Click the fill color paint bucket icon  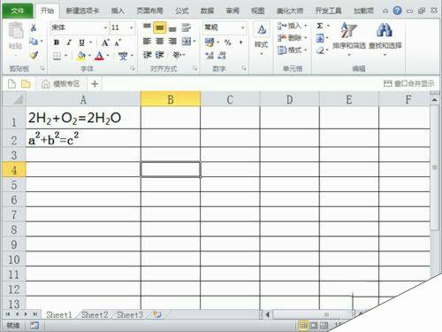coord(81,56)
